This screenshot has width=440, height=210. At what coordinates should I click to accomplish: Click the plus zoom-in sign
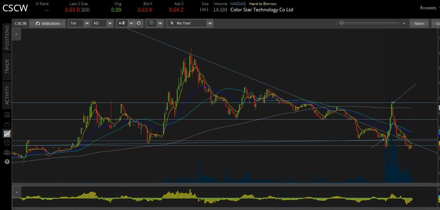(404, 23)
